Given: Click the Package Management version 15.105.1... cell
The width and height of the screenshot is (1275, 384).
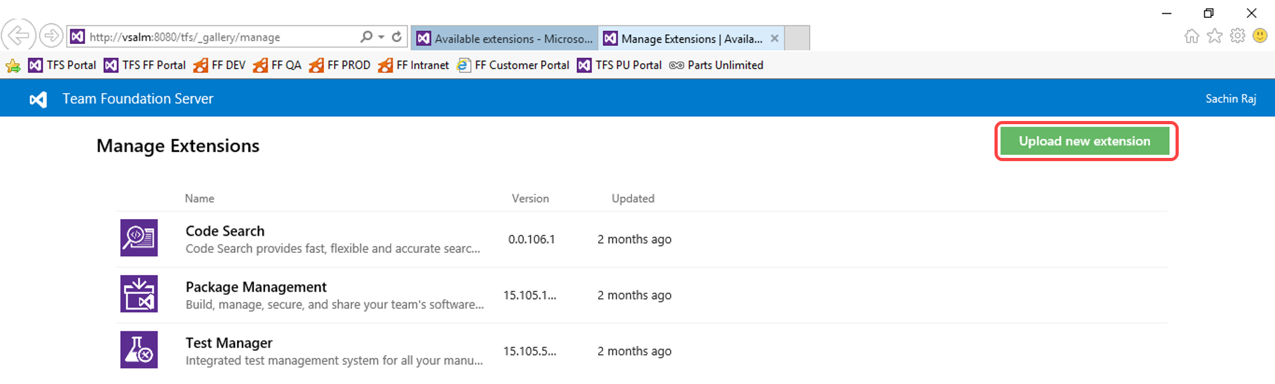Looking at the screenshot, I should 530,295.
